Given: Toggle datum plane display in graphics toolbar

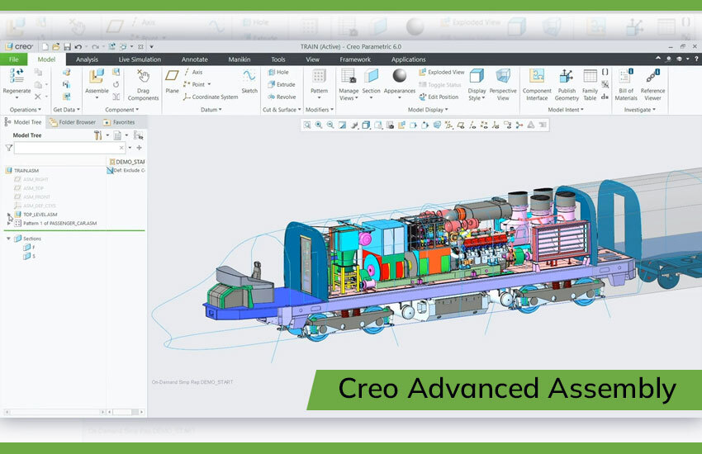Looking at the screenshot, I should (461, 125).
